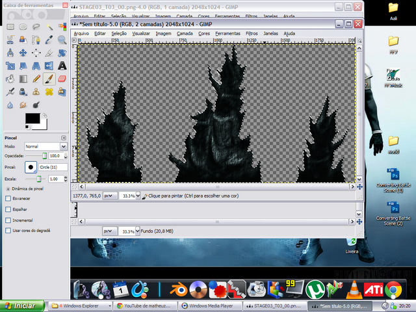Select the Ink tool
Screen dimensions: 416x312
click(x=23, y=92)
